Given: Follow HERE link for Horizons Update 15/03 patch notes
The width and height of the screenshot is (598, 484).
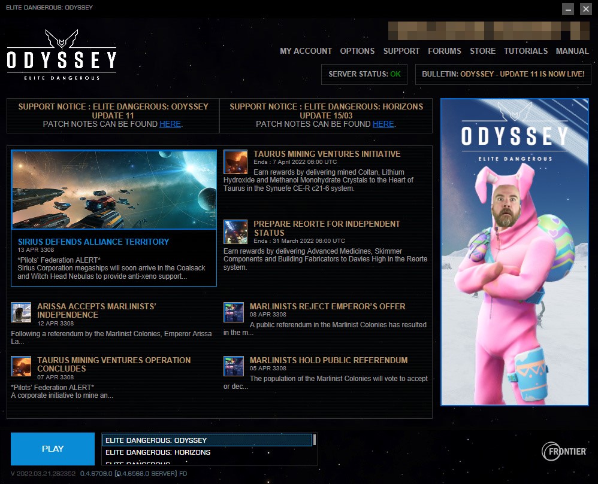Looking at the screenshot, I should [x=383, y=124].
